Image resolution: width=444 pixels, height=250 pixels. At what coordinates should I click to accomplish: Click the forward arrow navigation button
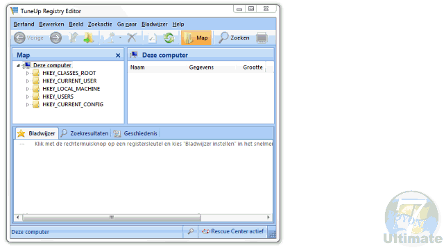coord(55,37)
